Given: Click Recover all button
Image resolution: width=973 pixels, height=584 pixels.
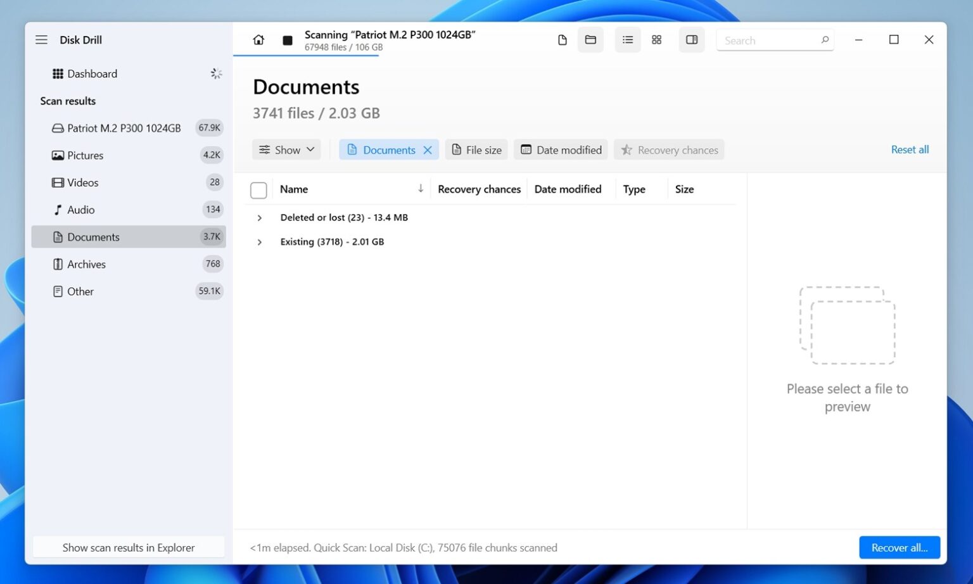Looking at the screenshot, I should coord(899,547).
